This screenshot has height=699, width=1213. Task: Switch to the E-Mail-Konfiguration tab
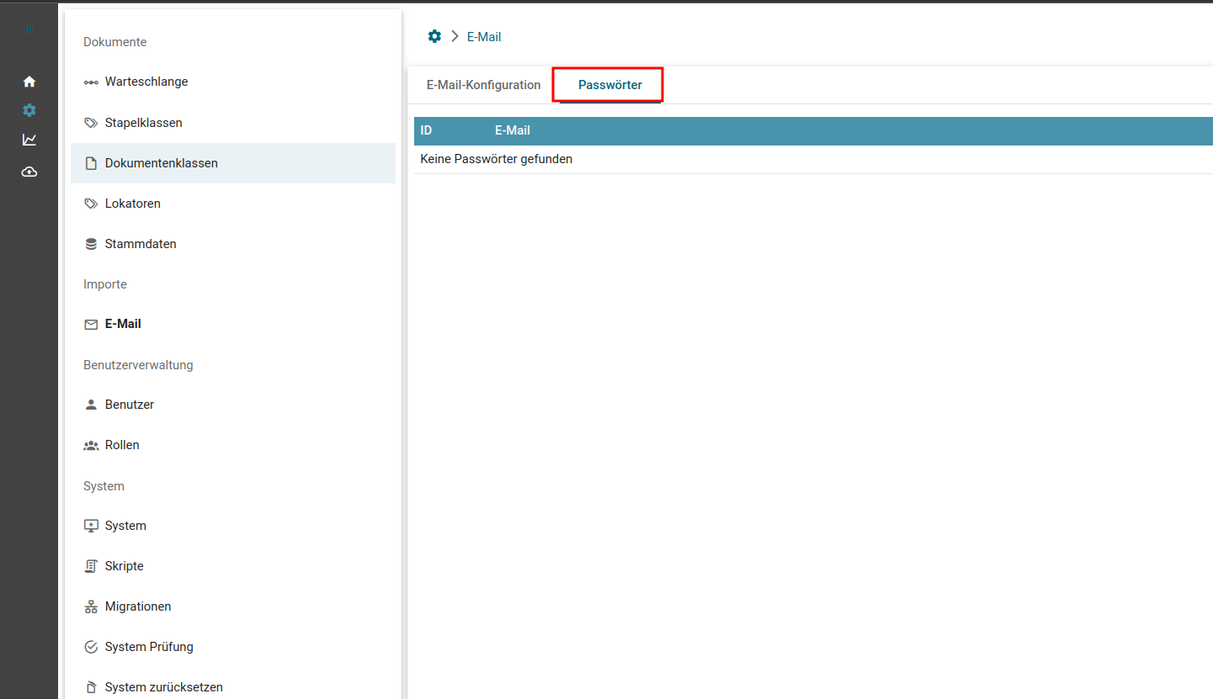(483, 85)
